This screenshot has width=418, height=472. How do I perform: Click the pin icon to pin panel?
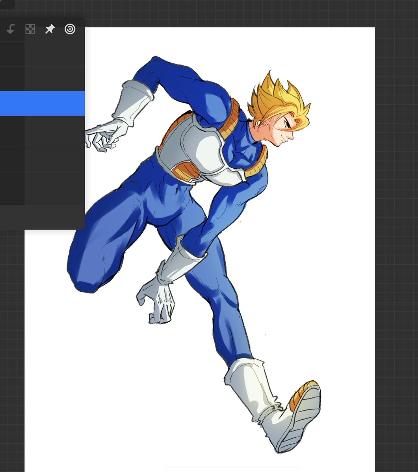coord(50,29)
